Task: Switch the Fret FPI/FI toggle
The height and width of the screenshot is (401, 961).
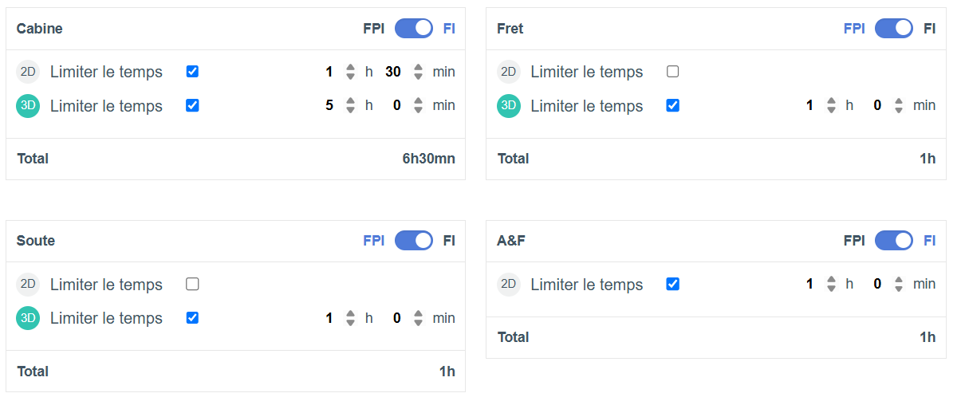Action: [x=894, y=29]
